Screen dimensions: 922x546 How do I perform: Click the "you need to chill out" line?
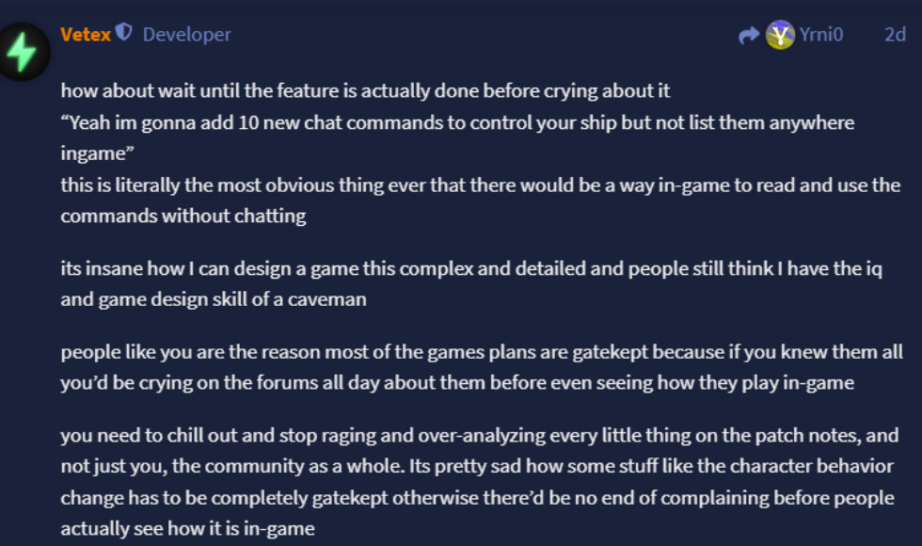479,435
